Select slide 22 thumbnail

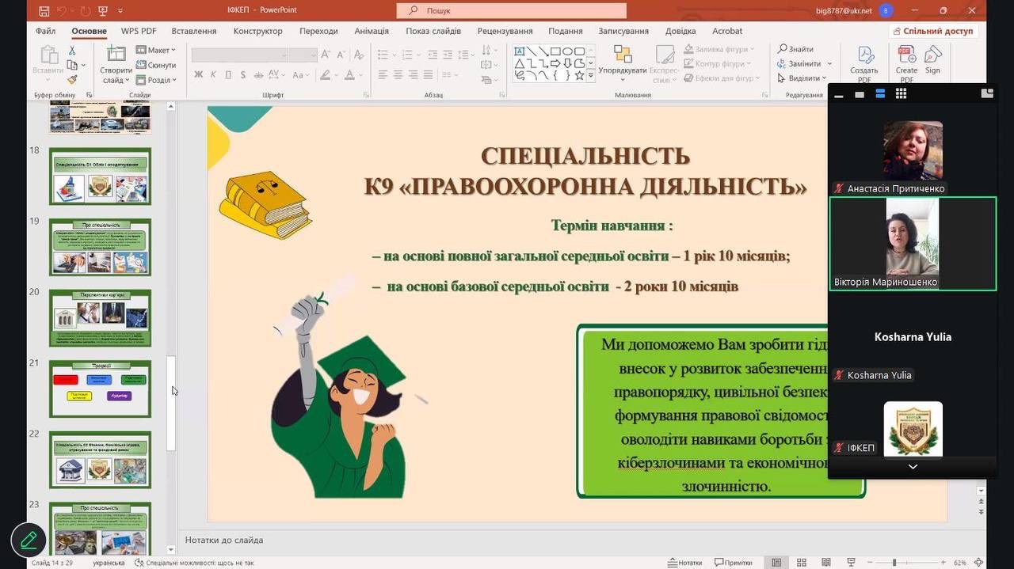[100, 460]
